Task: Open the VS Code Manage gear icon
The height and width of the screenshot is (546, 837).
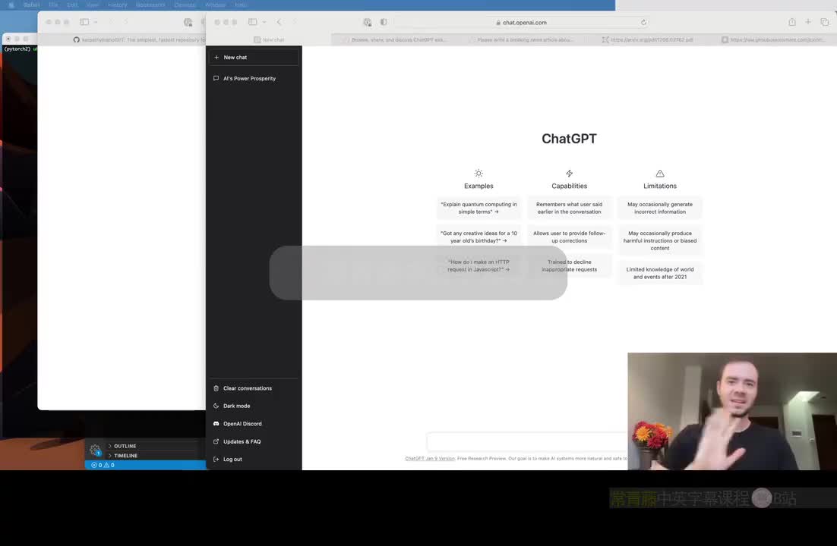Action: 95,450
